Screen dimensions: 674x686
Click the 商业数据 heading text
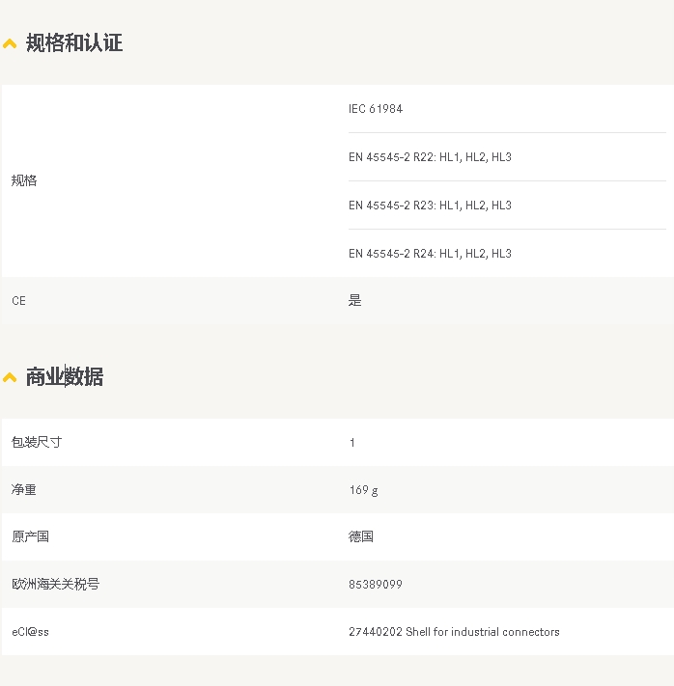(x=65, y=377)
